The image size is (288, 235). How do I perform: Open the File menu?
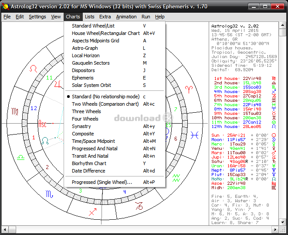7,17
